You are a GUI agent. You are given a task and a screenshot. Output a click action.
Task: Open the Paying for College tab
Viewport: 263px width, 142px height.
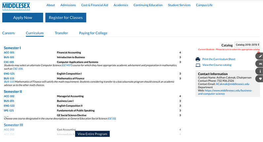click(x=93, y=33)
